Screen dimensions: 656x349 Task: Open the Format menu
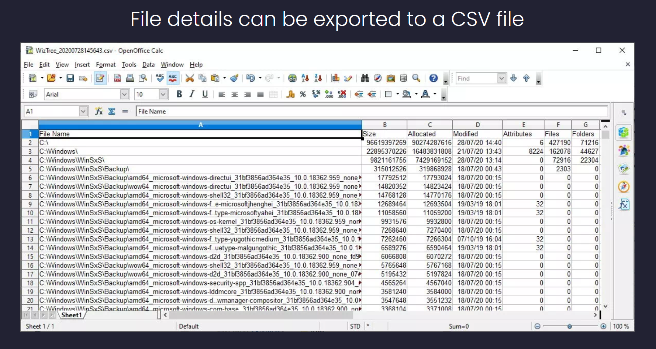click(x=106, y=65)
